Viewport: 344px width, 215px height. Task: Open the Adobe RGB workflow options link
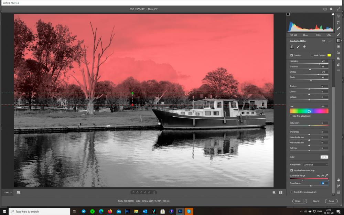pyautogui.click(x=143, y=201)
